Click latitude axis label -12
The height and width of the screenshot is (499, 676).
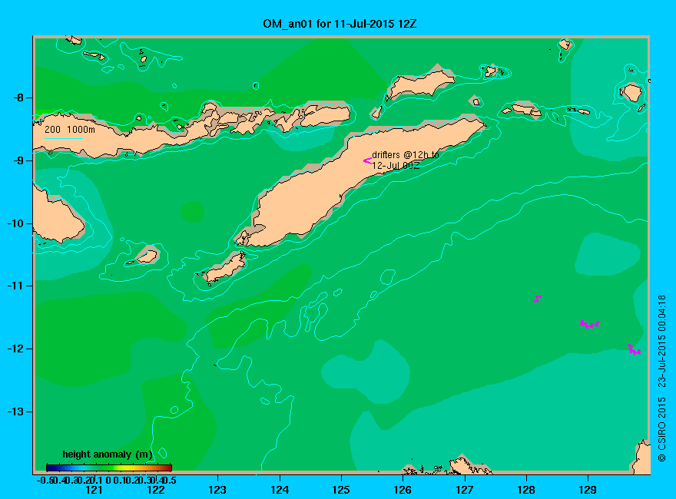click(15, 349)
